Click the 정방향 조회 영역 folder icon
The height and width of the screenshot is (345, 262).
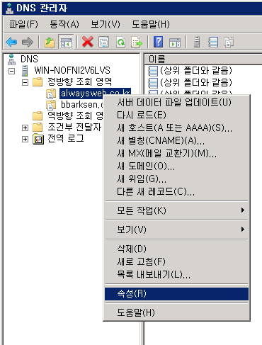click(x=38, y=82)
